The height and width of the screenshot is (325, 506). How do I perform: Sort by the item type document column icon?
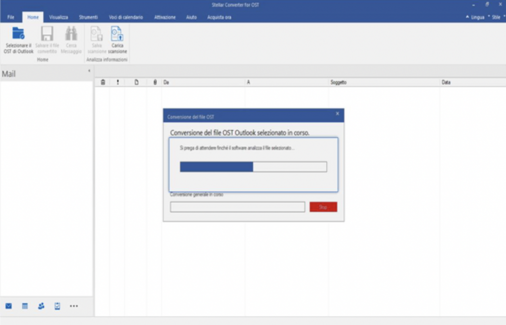tap(136, 82)
